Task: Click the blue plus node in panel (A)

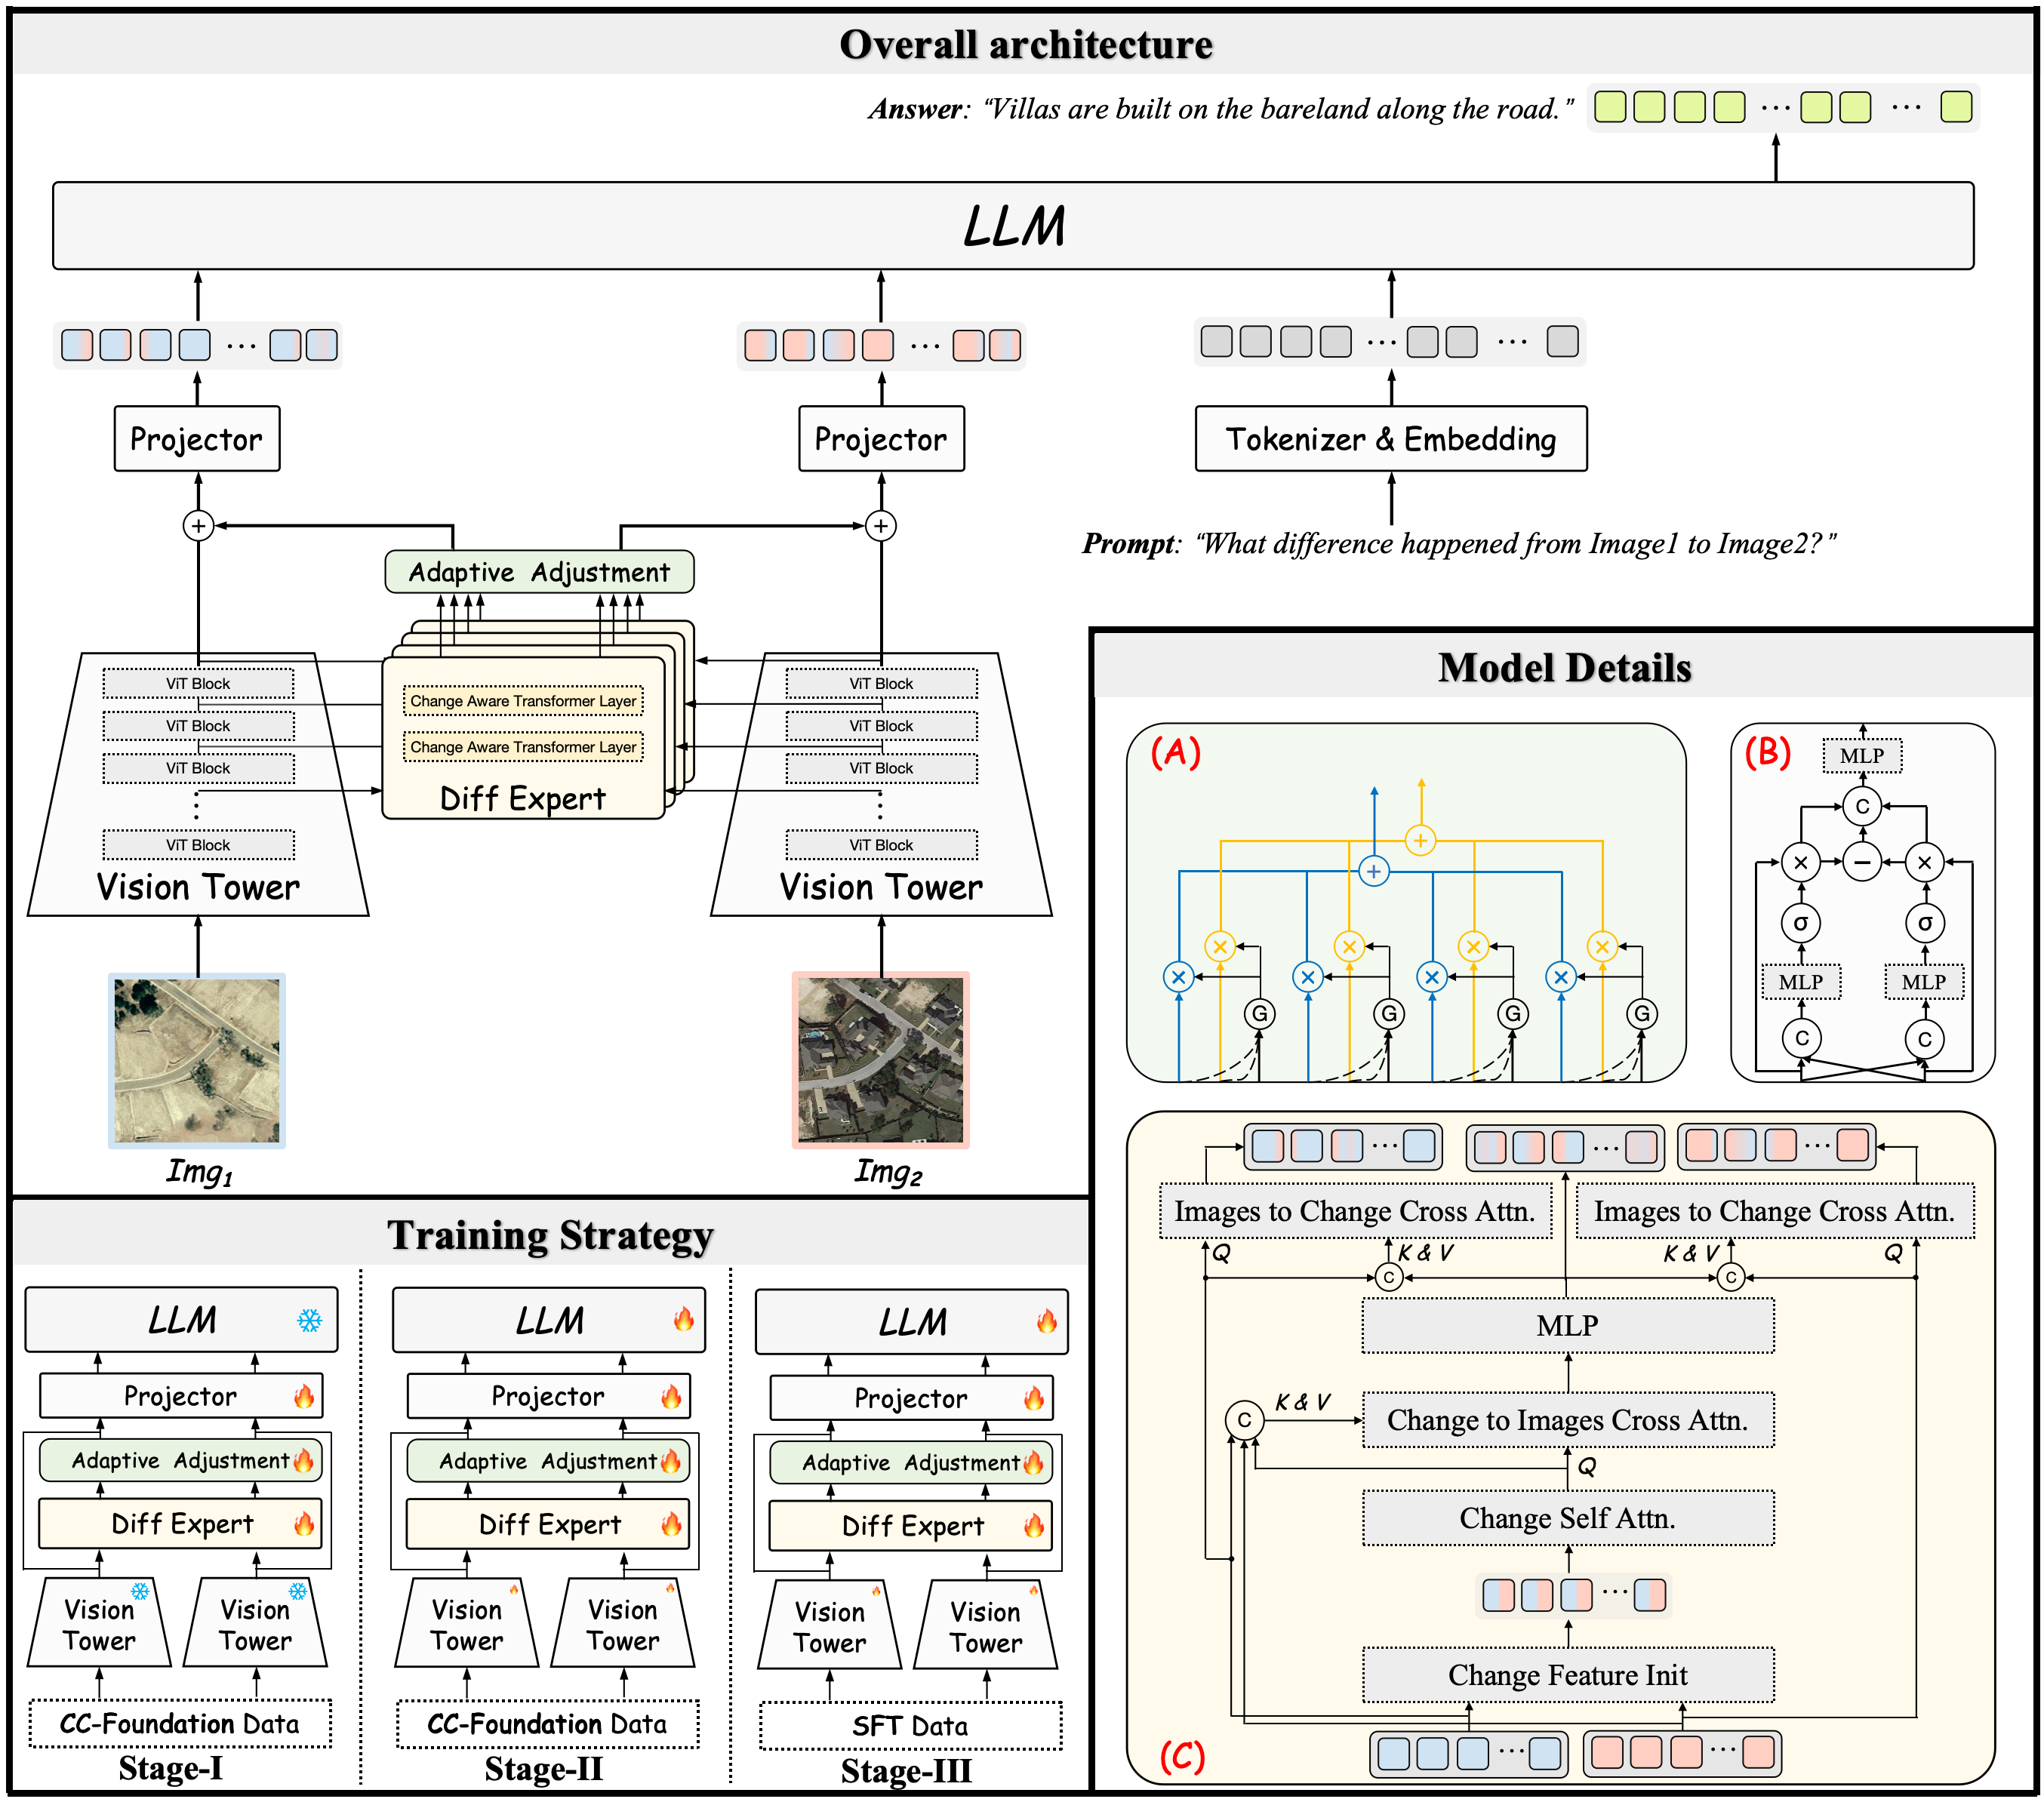Action: tap(1374, 872)
